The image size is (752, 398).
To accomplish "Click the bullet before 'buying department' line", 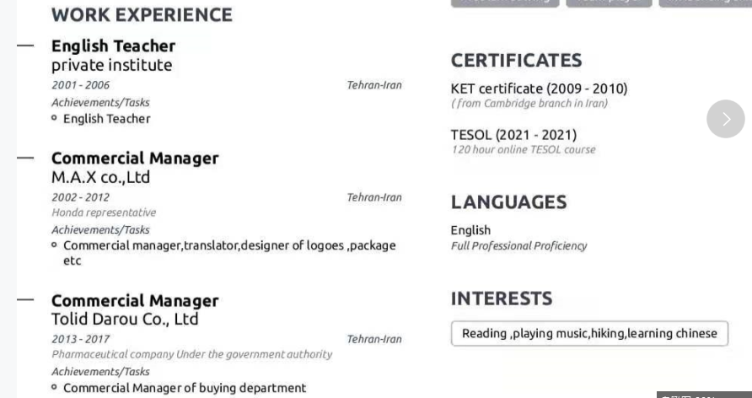I will pos(55,387).
